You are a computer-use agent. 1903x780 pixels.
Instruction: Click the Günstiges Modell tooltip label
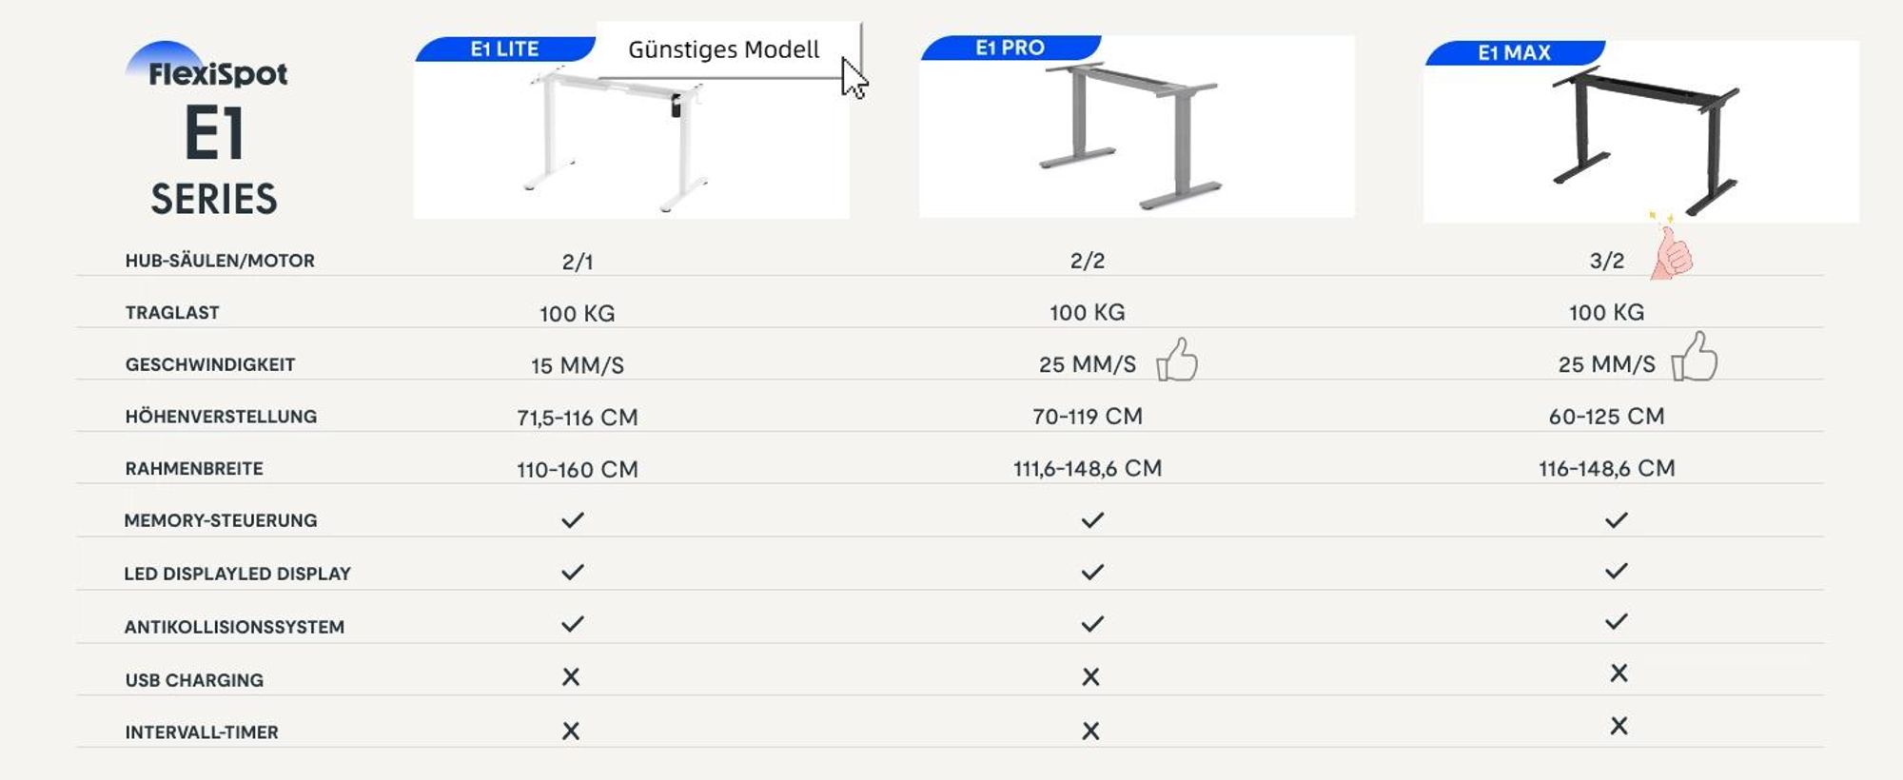pos(723,49)
